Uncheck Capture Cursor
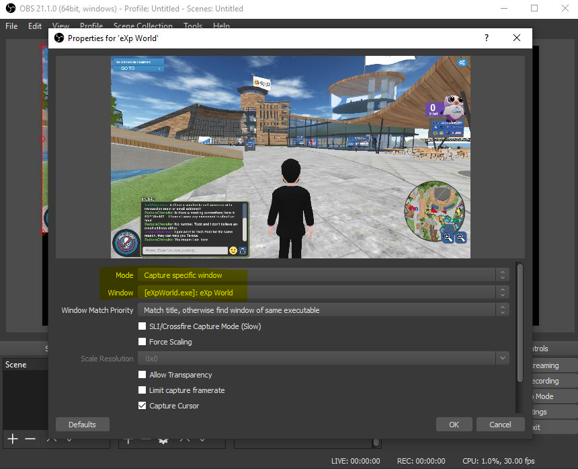Image resolution: width=578 pixels, height=469 pixels. coord(142,405)
